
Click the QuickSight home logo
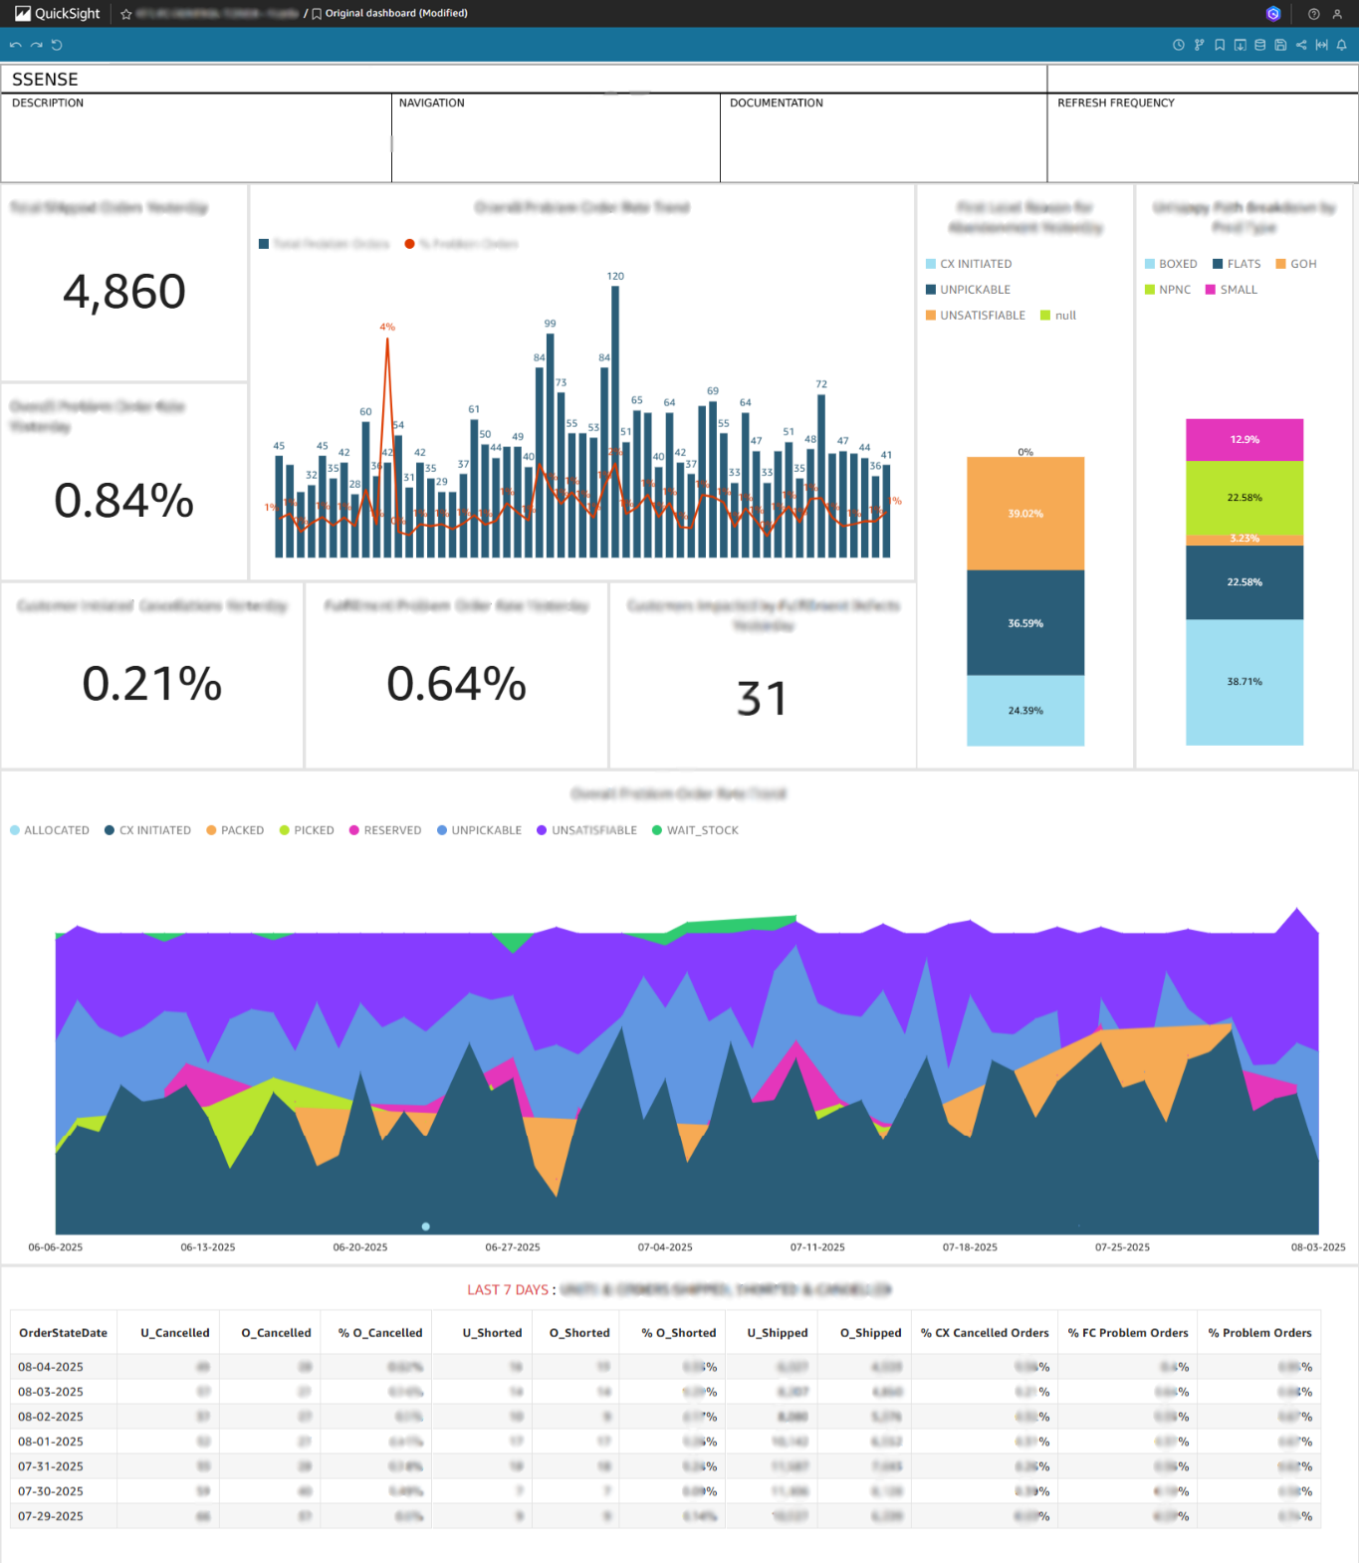58,14
